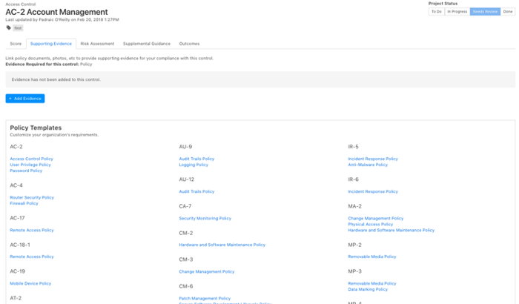Open the Physical Access Policy link

pos(371,224)
